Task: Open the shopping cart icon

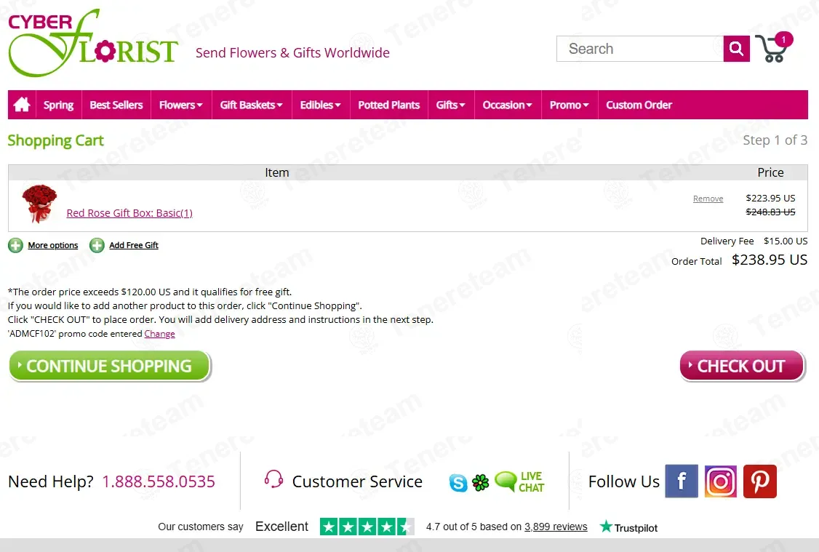Action: [x=774, y=47]
